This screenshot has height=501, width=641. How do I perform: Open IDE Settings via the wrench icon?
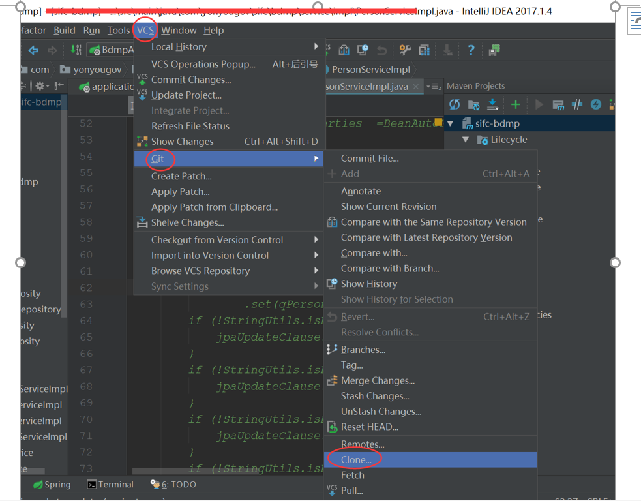406,50
